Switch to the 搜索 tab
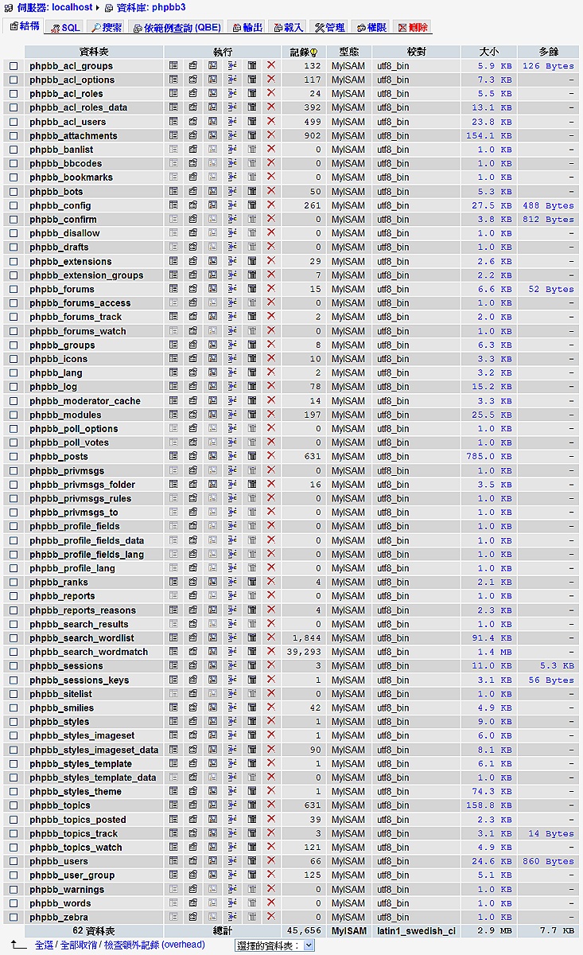The image size is (583, 955). (107, 27)
